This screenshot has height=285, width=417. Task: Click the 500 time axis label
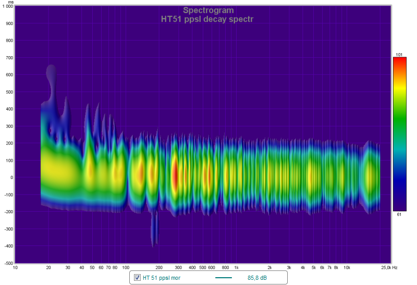(9, 92)
